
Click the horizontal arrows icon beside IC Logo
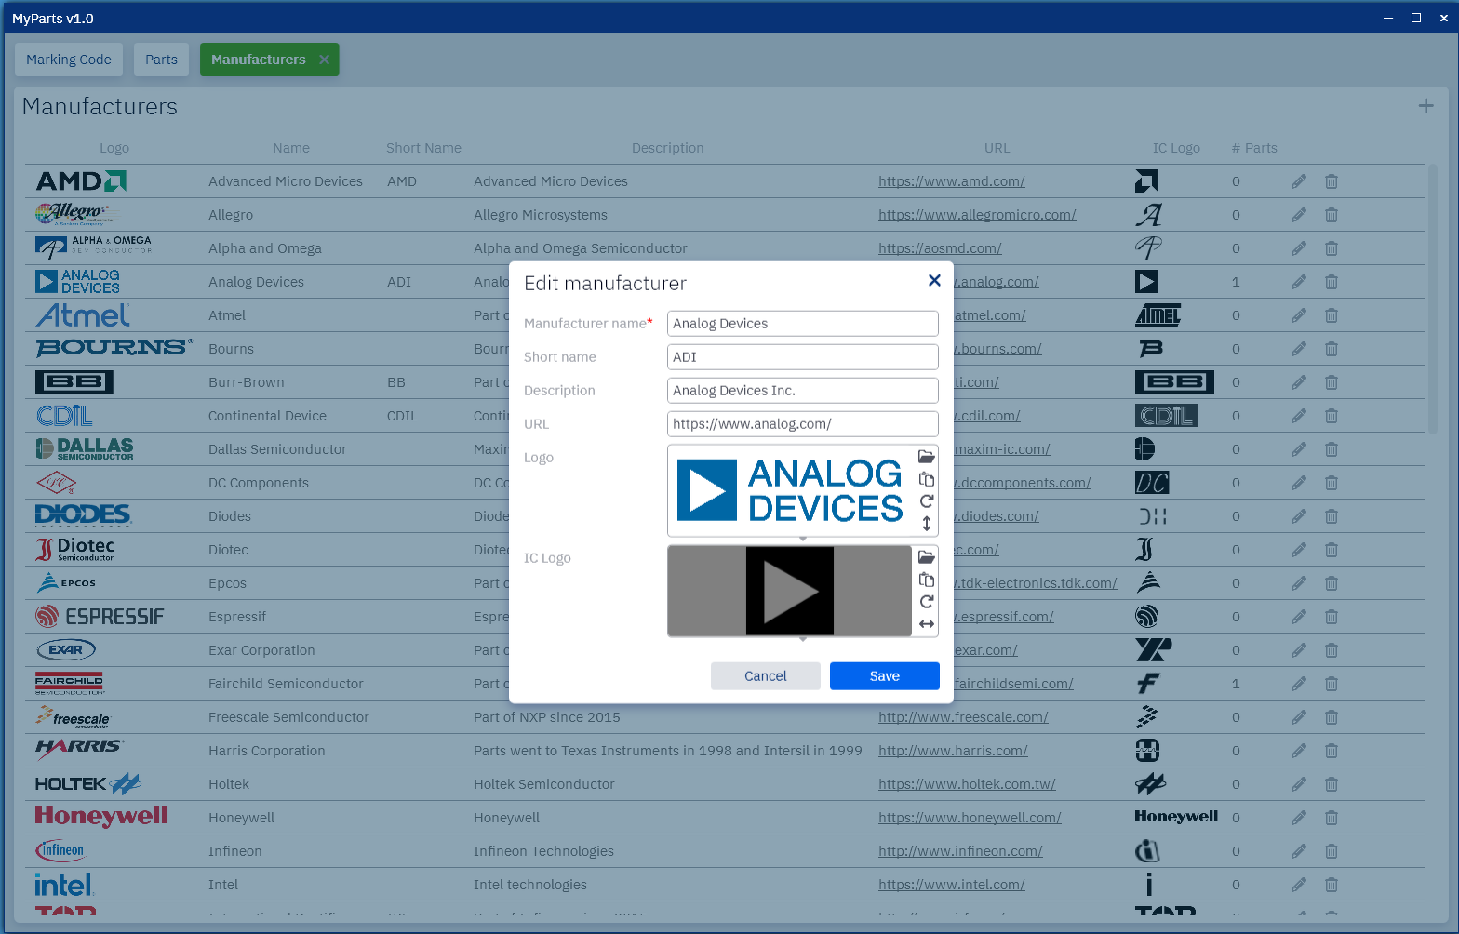926,624
